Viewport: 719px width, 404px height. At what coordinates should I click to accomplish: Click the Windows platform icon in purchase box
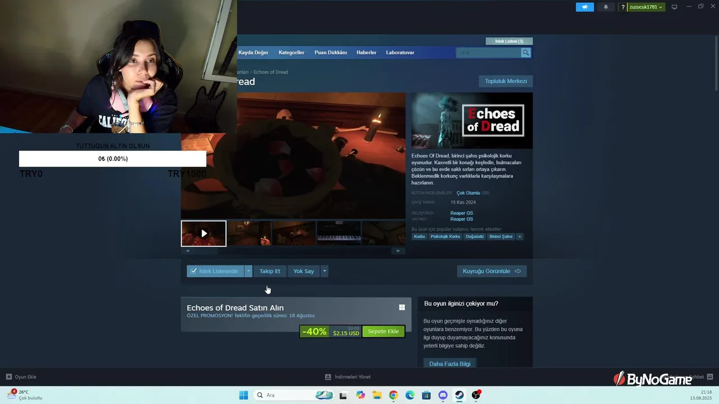pos(402,307)
